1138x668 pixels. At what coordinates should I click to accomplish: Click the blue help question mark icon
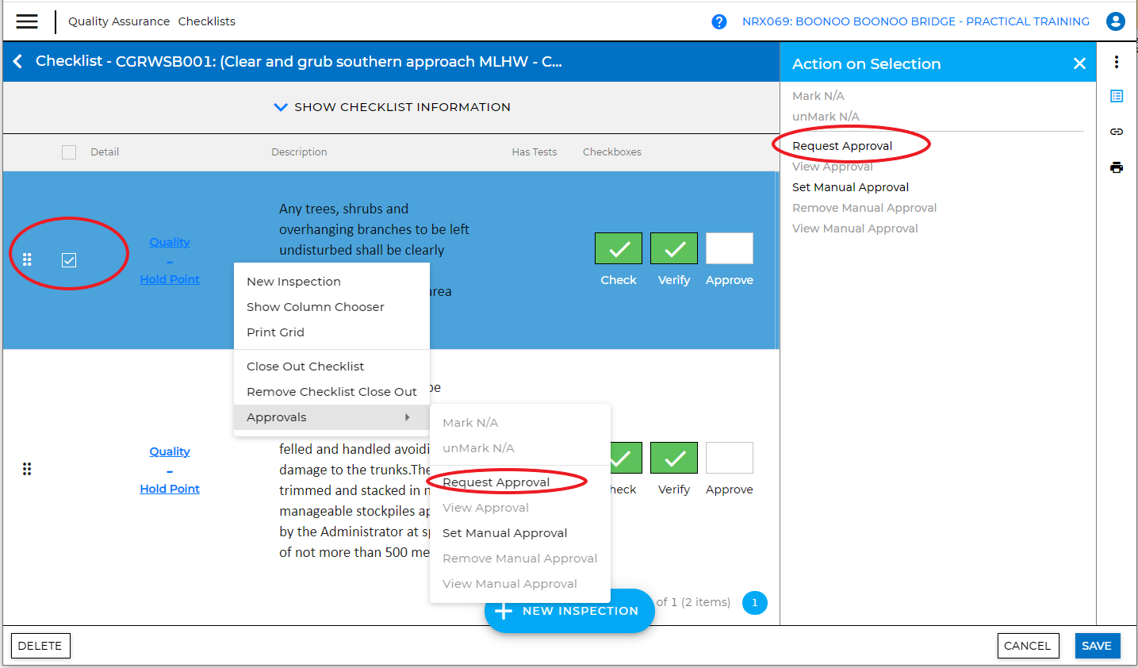tap(718, 21)
